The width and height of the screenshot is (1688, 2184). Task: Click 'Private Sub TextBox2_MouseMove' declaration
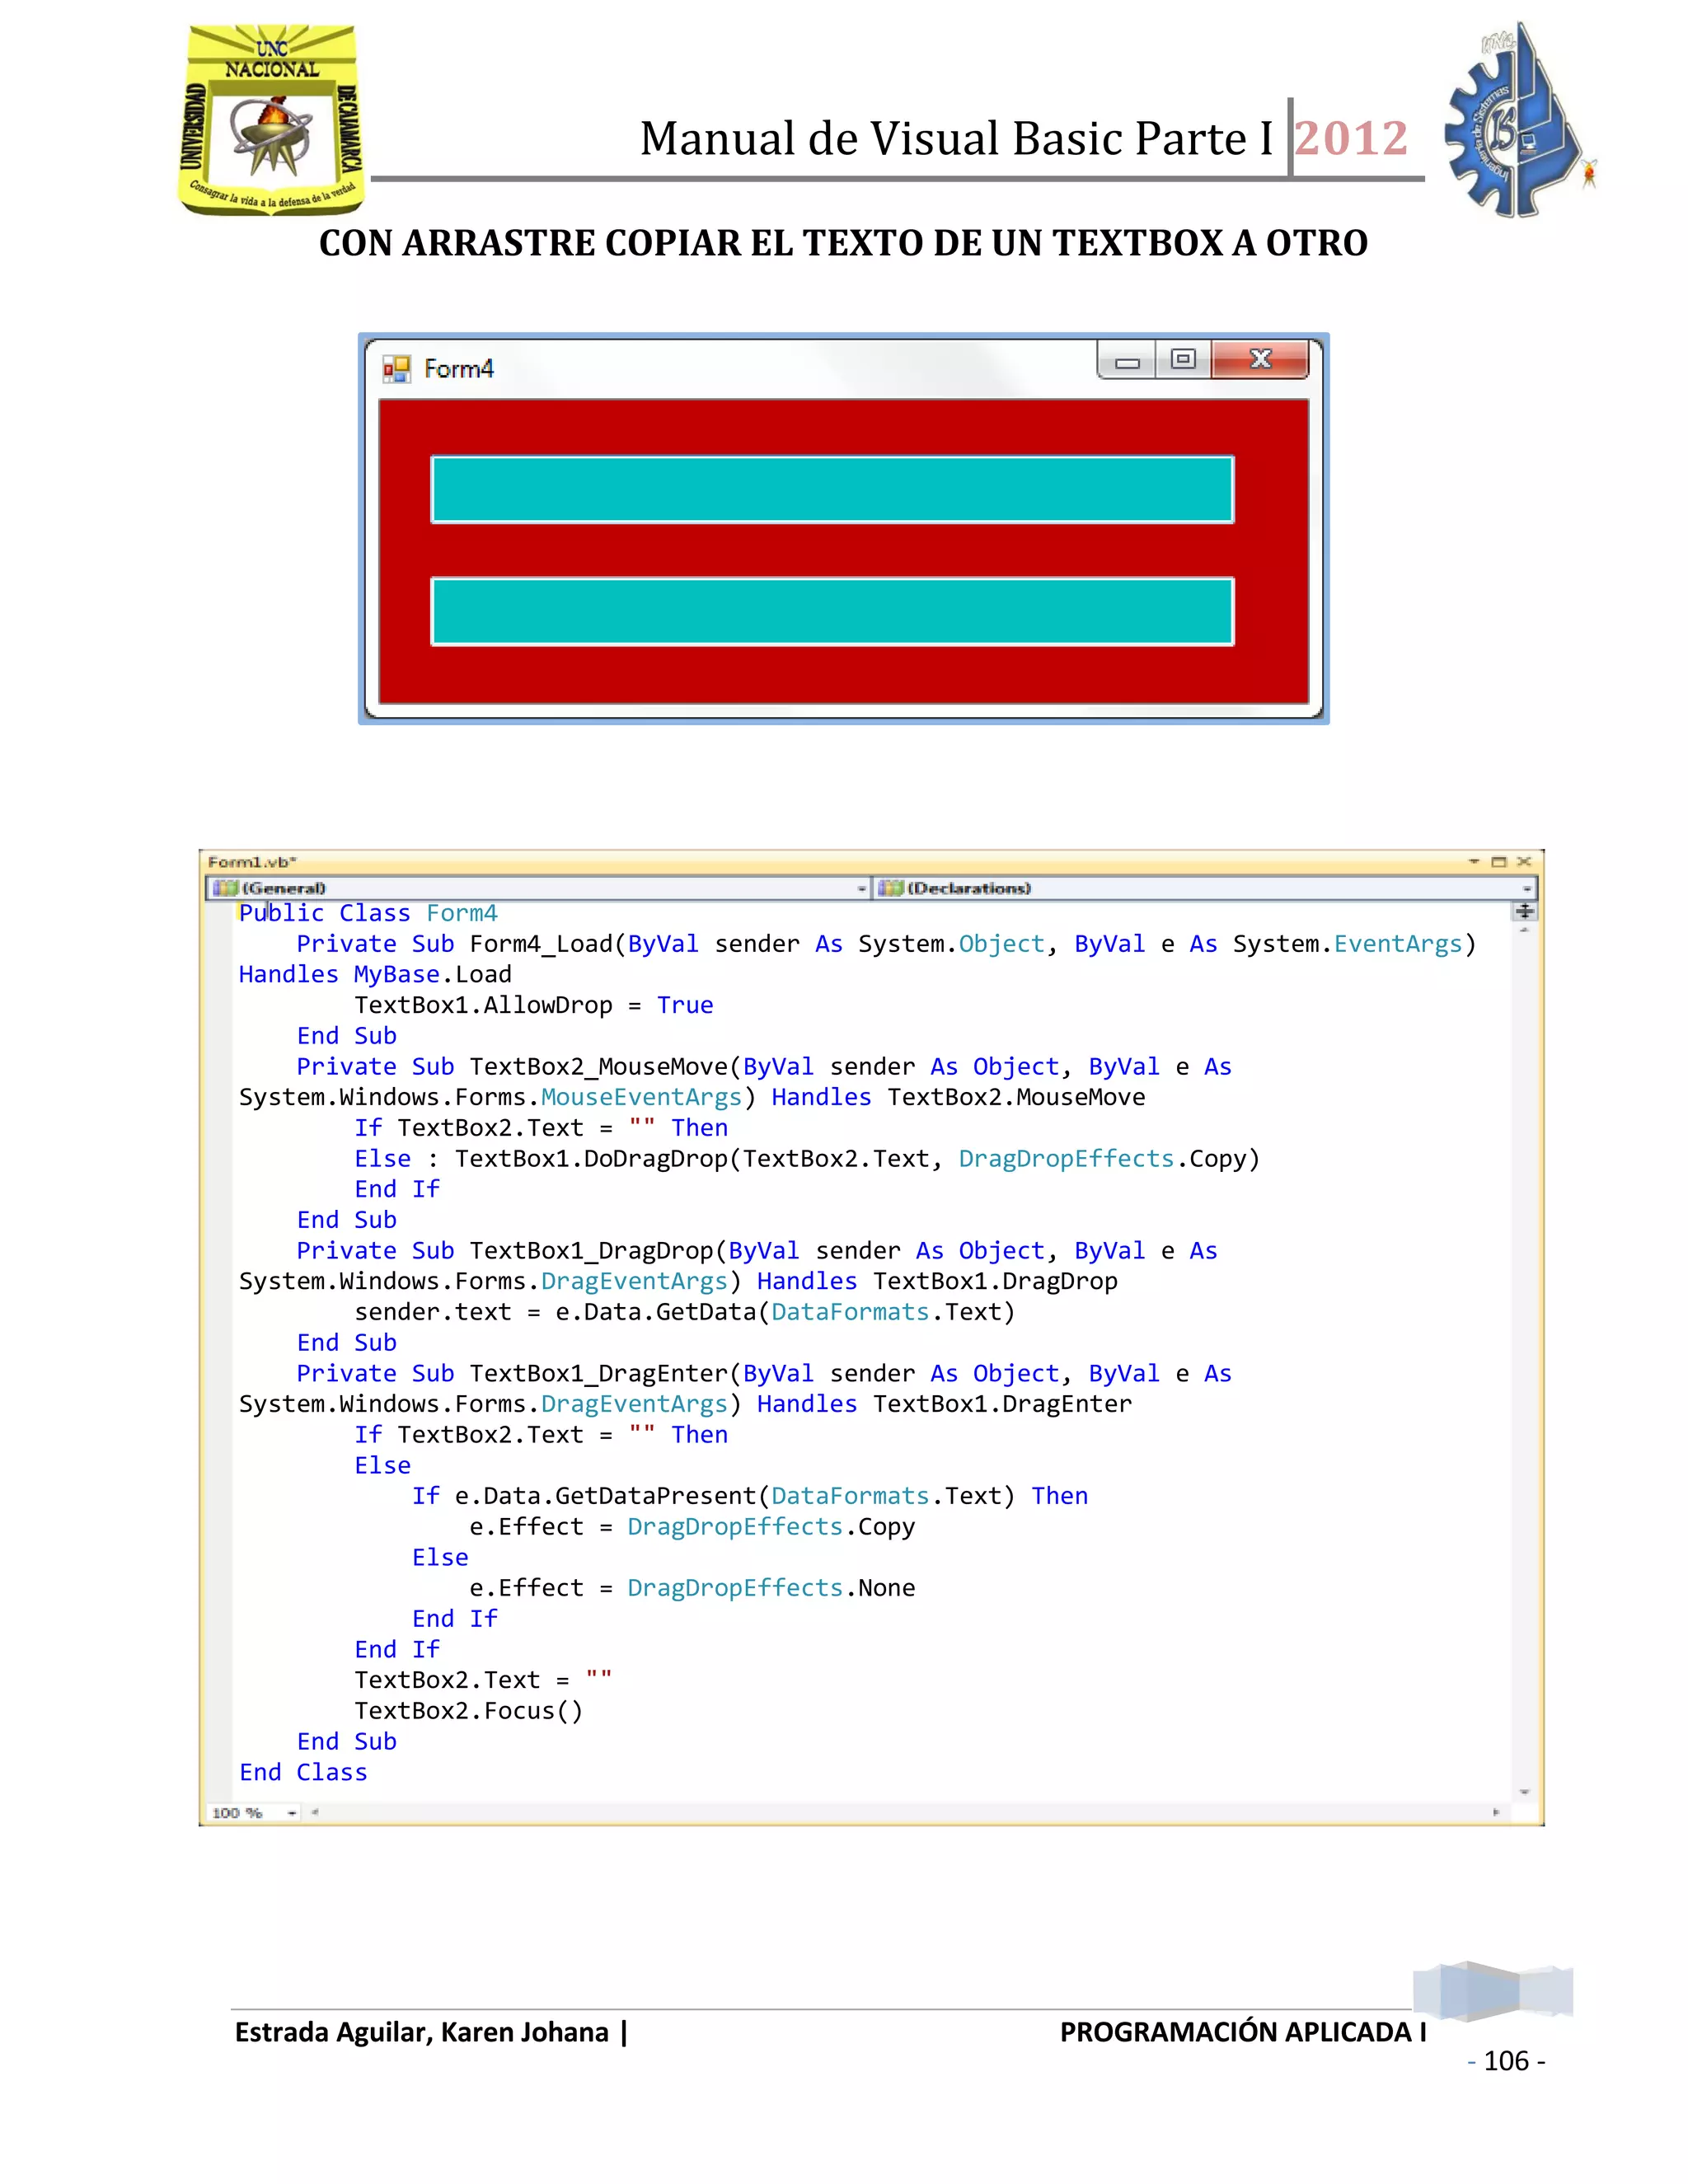(764, 1067)
